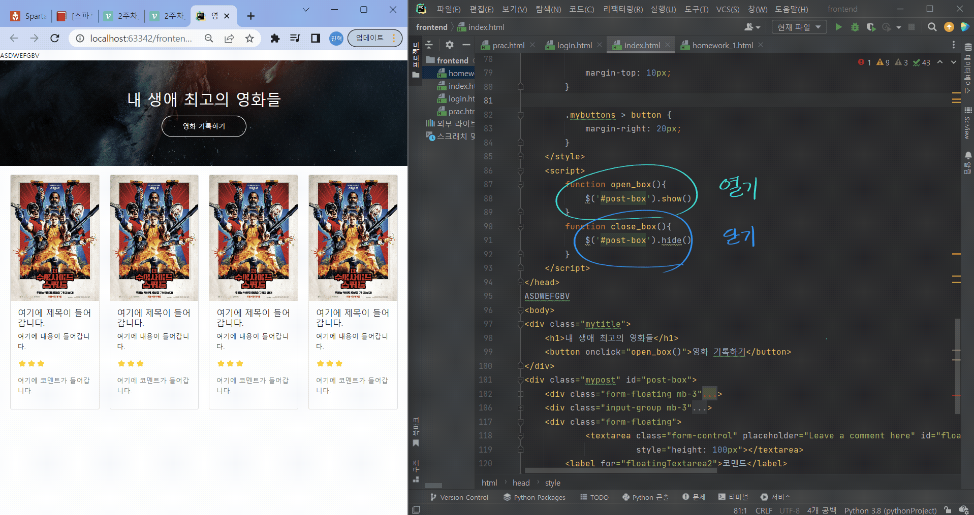Open the VCS(S) menu

tap(728, 9)
